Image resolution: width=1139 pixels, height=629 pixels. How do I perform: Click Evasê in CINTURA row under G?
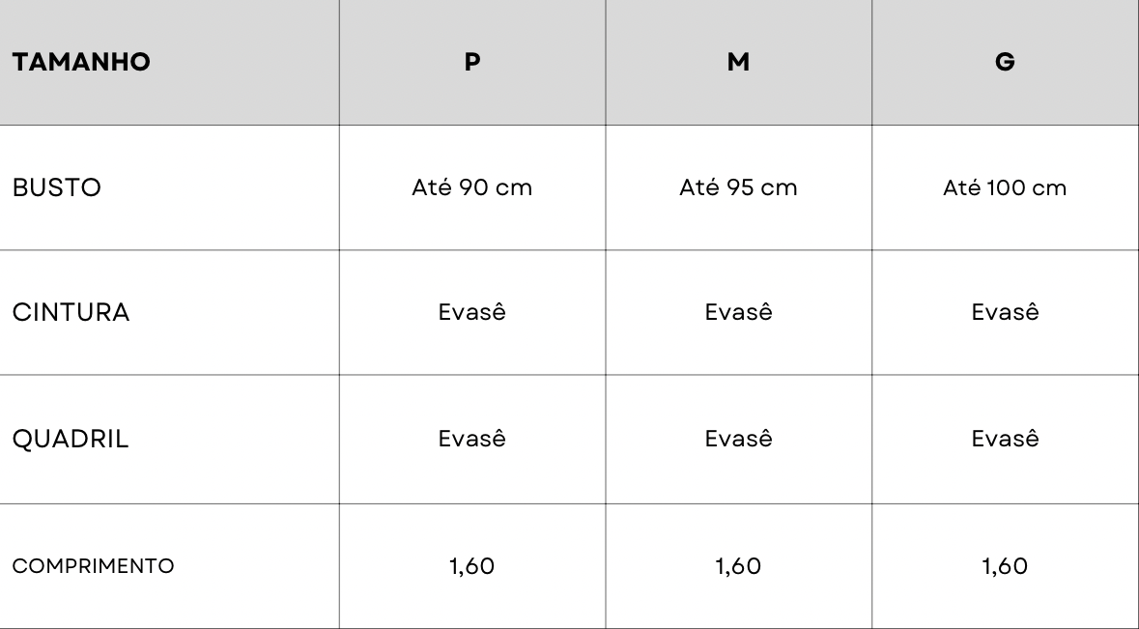[1005, 313]
